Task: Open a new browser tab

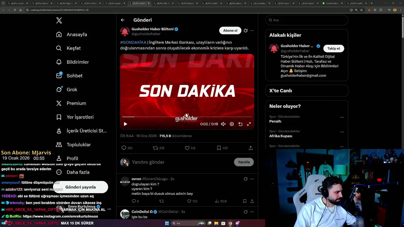Action: (372, 3)
